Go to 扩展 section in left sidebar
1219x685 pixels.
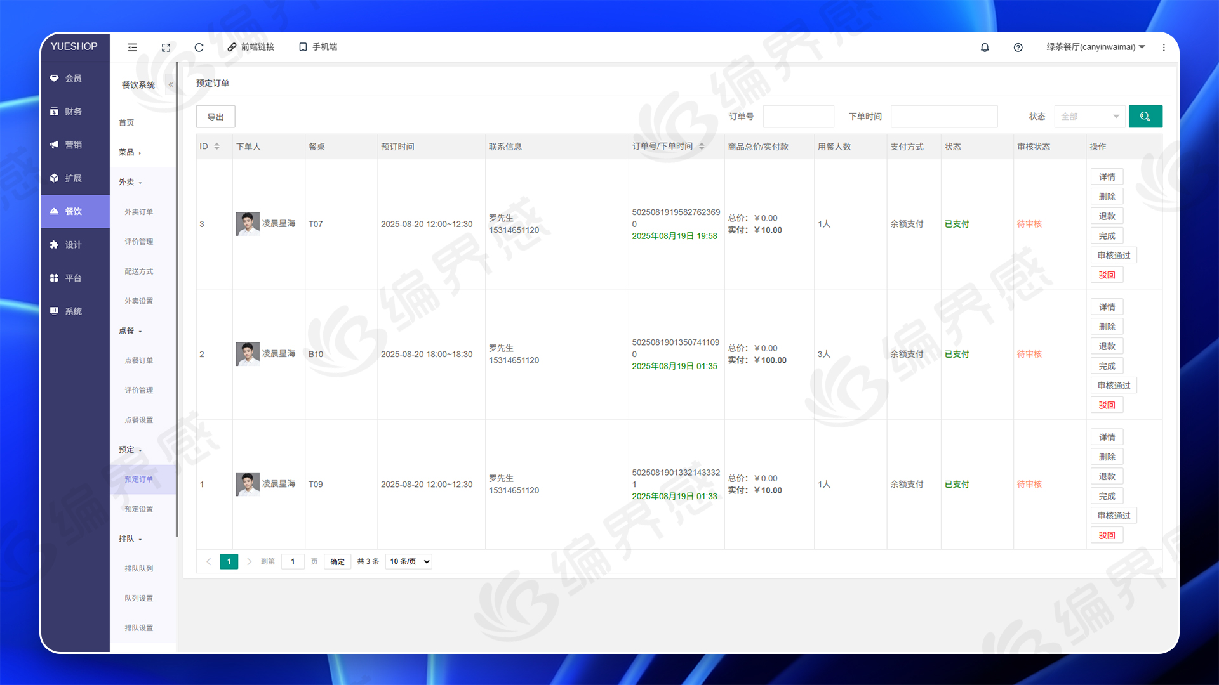coord(75,178)
